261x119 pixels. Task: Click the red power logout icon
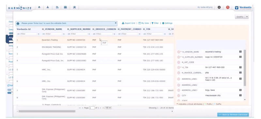228,7
